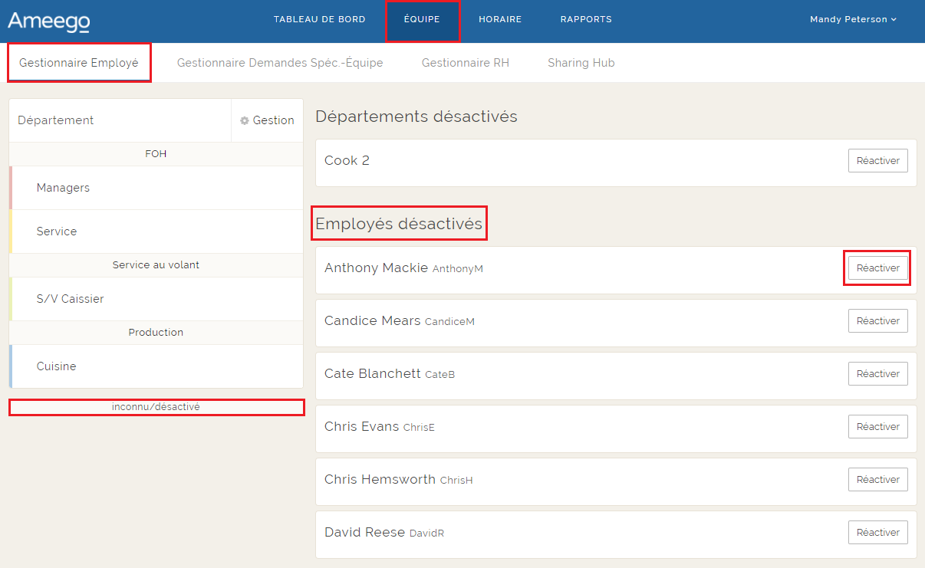The height and width of the screenshot is (568, 925).
Task: Switch to Gestionnaire Demandes Spéc.-Équipe tab
Action: pyautogui.click(x=280, y=63)
